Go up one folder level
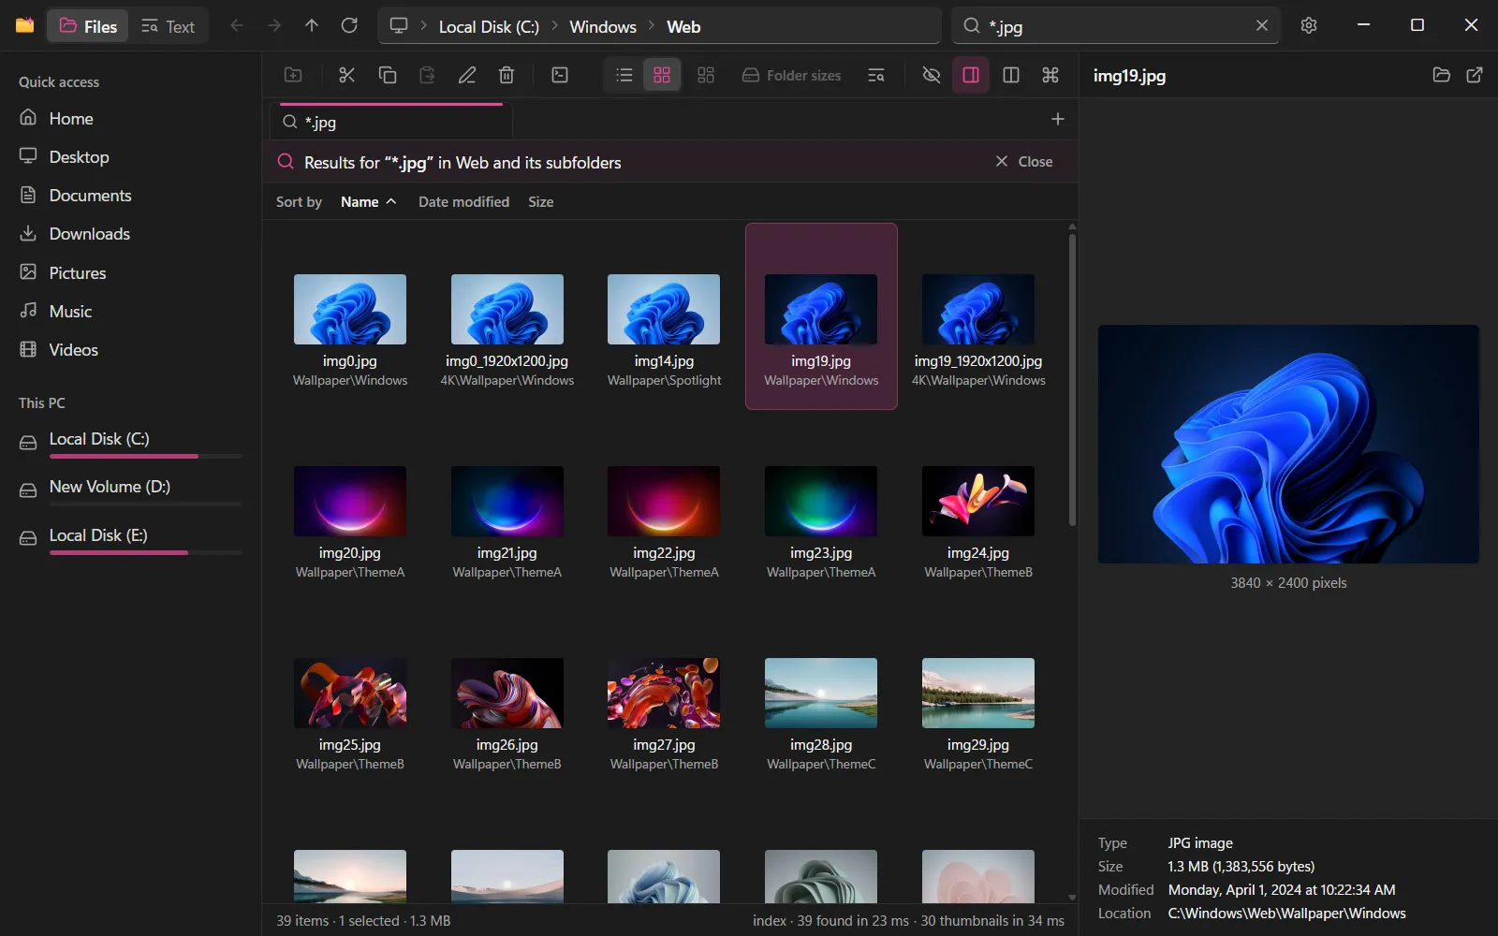 312,26
